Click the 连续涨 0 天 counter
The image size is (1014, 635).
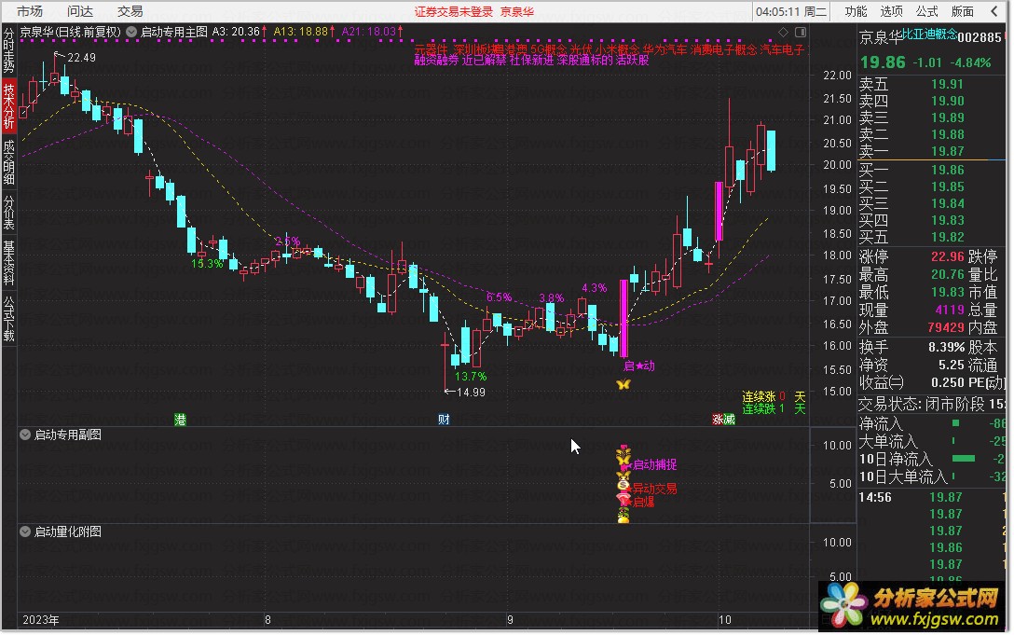pyautogui.click(x=773, y=397)
